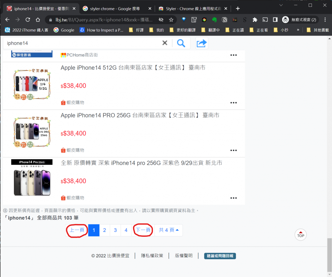Select page 2 in pagination
Viewport: 332px width, 277px height.
coord(105,230)
